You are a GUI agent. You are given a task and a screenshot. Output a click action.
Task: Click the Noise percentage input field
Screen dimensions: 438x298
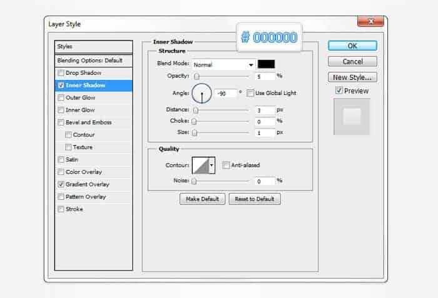click(265, 181)
